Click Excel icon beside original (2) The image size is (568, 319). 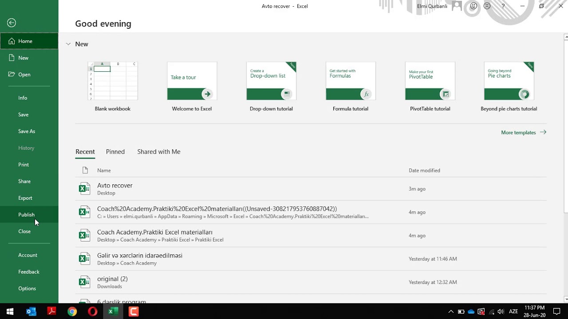[x=84, y=282]
